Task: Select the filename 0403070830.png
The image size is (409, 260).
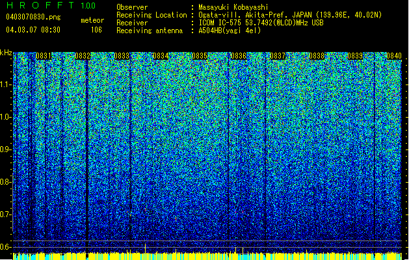Action: tap(33, 17)
